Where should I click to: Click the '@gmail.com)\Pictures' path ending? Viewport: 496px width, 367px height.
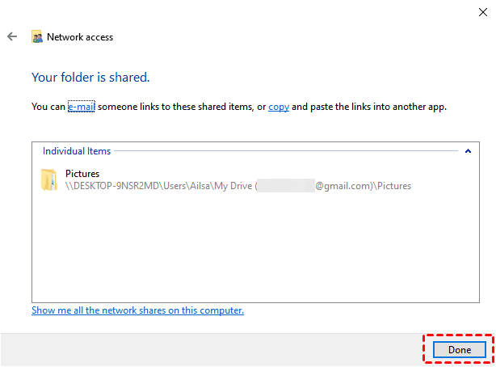pos(363,186)
